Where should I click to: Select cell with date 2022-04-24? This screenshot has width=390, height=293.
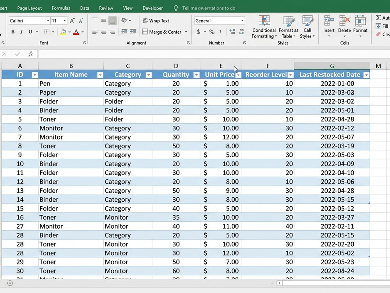point(332,271)
